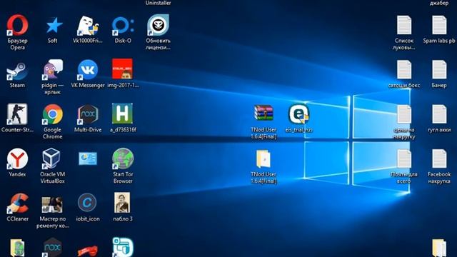Screen dimensions: 457x257
Task: Select the сатоши бокс text file
Action: click(x=404, y=70)
